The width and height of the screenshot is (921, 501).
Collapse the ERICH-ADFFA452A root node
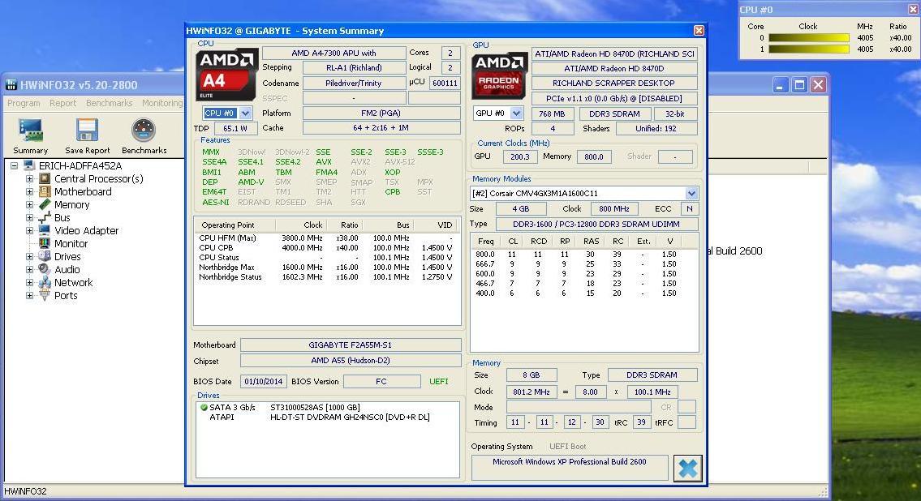(14, 165)
